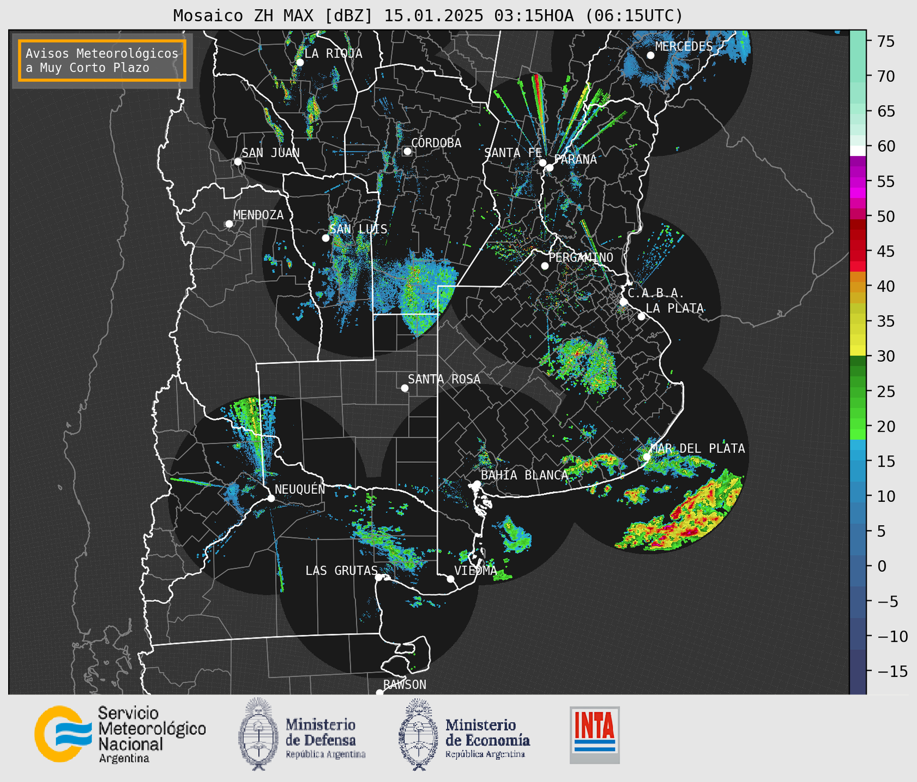The width and height of the screenshot is (917, 782).
Task: Click the LA RIOJA city marker dot
Action: pos(300,62)
